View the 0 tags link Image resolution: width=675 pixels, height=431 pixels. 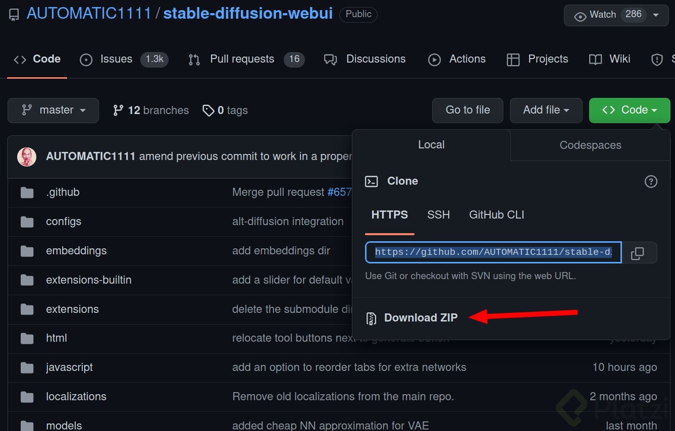225,111
